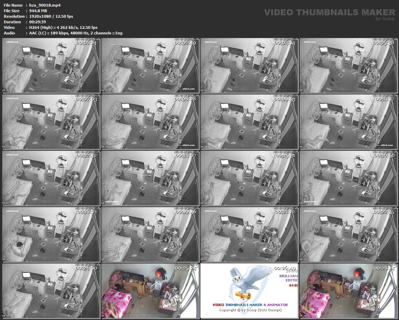Click the thumbnail with timestamp 00:24:00
This screenshot has height=320, width=399.
[51, 291]
